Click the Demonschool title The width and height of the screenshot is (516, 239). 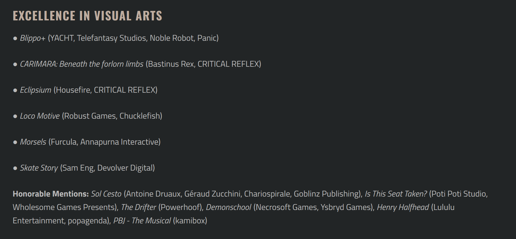[228, 207]
